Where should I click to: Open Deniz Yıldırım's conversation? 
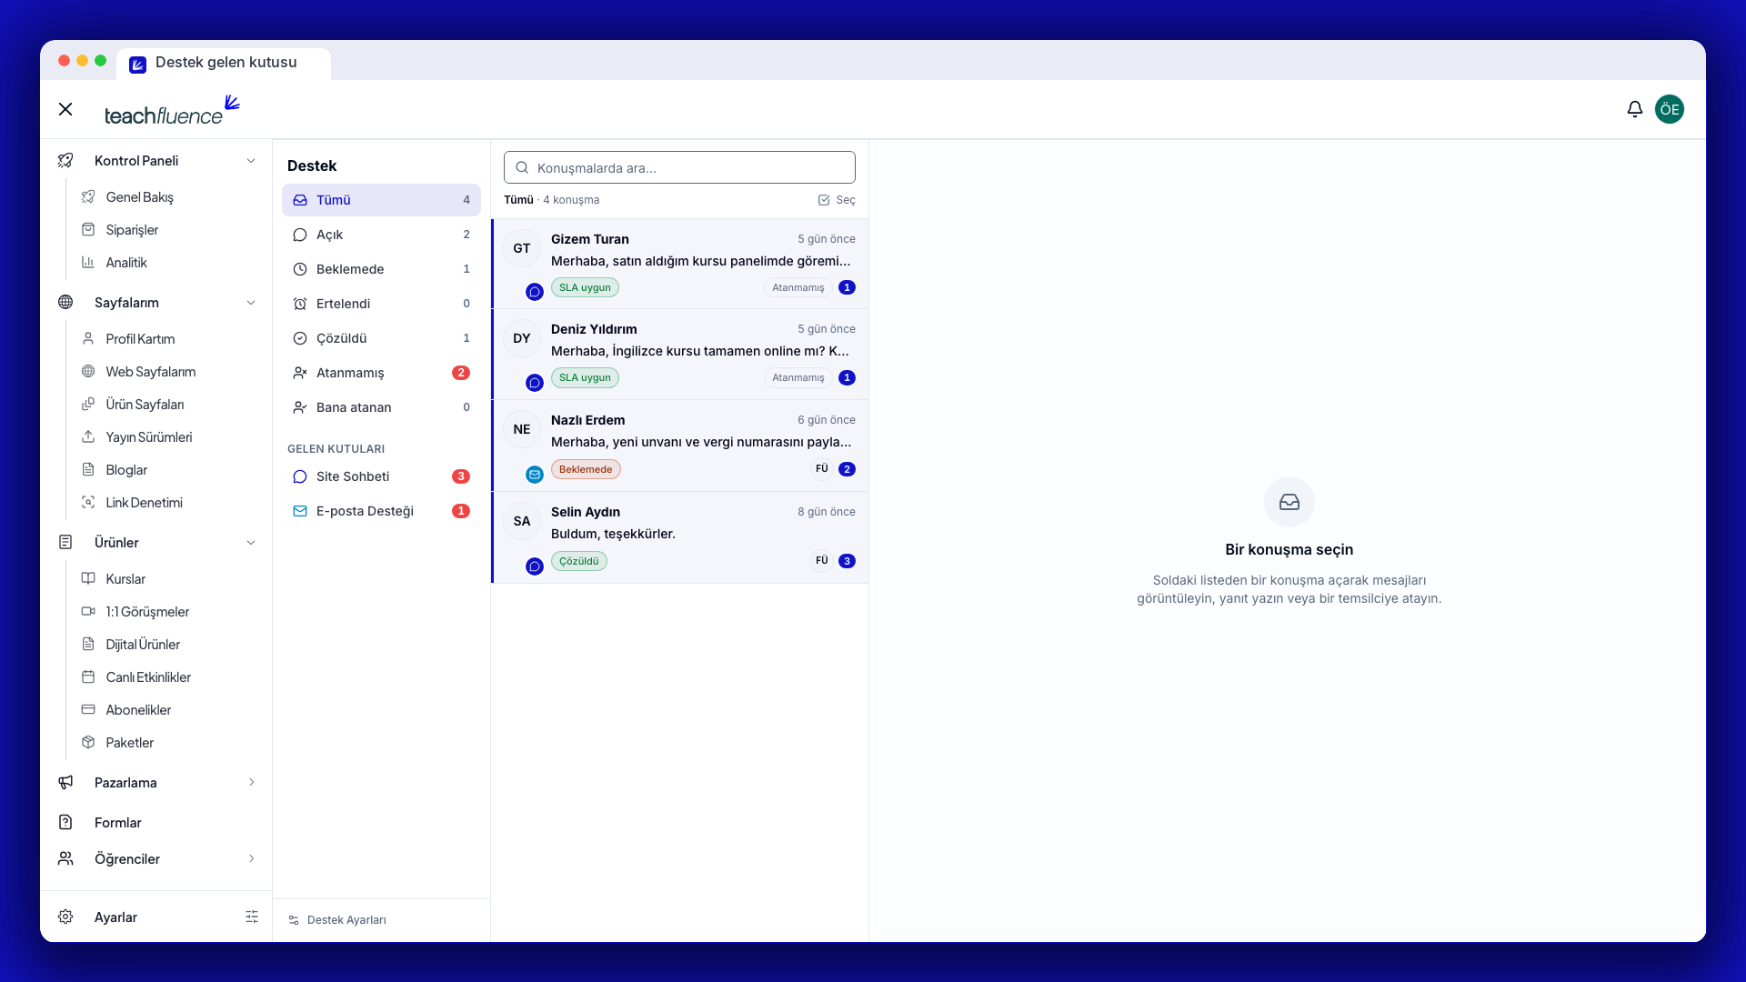click(680, 355)
